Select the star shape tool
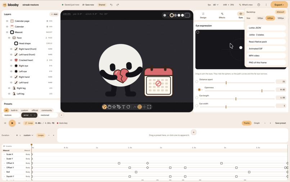290x182 pixels. pyautogui.click(x=114, y=107)
